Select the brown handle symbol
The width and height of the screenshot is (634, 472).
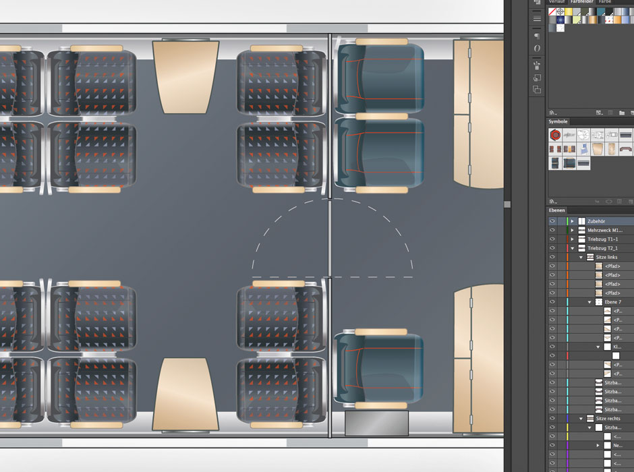coord(625,149)
